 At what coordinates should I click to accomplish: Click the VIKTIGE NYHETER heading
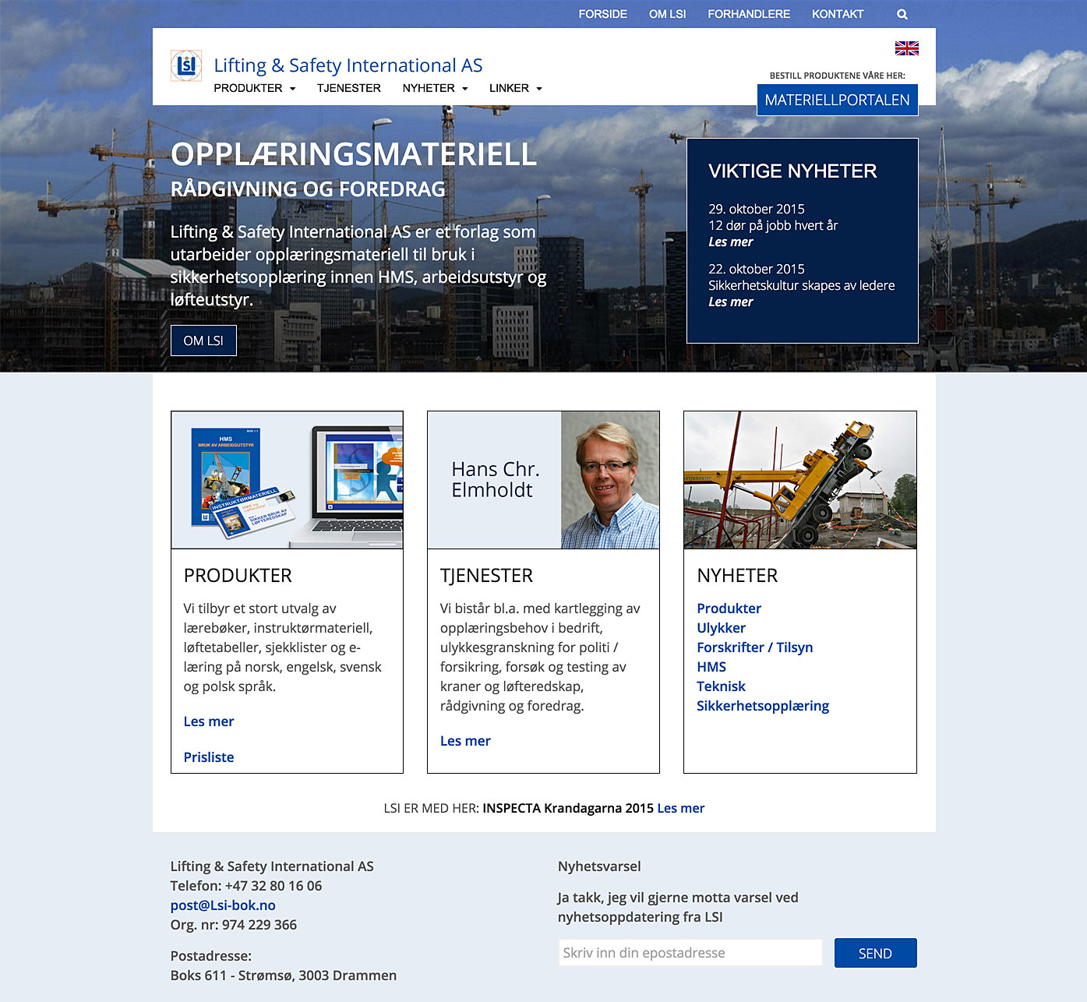792,171
